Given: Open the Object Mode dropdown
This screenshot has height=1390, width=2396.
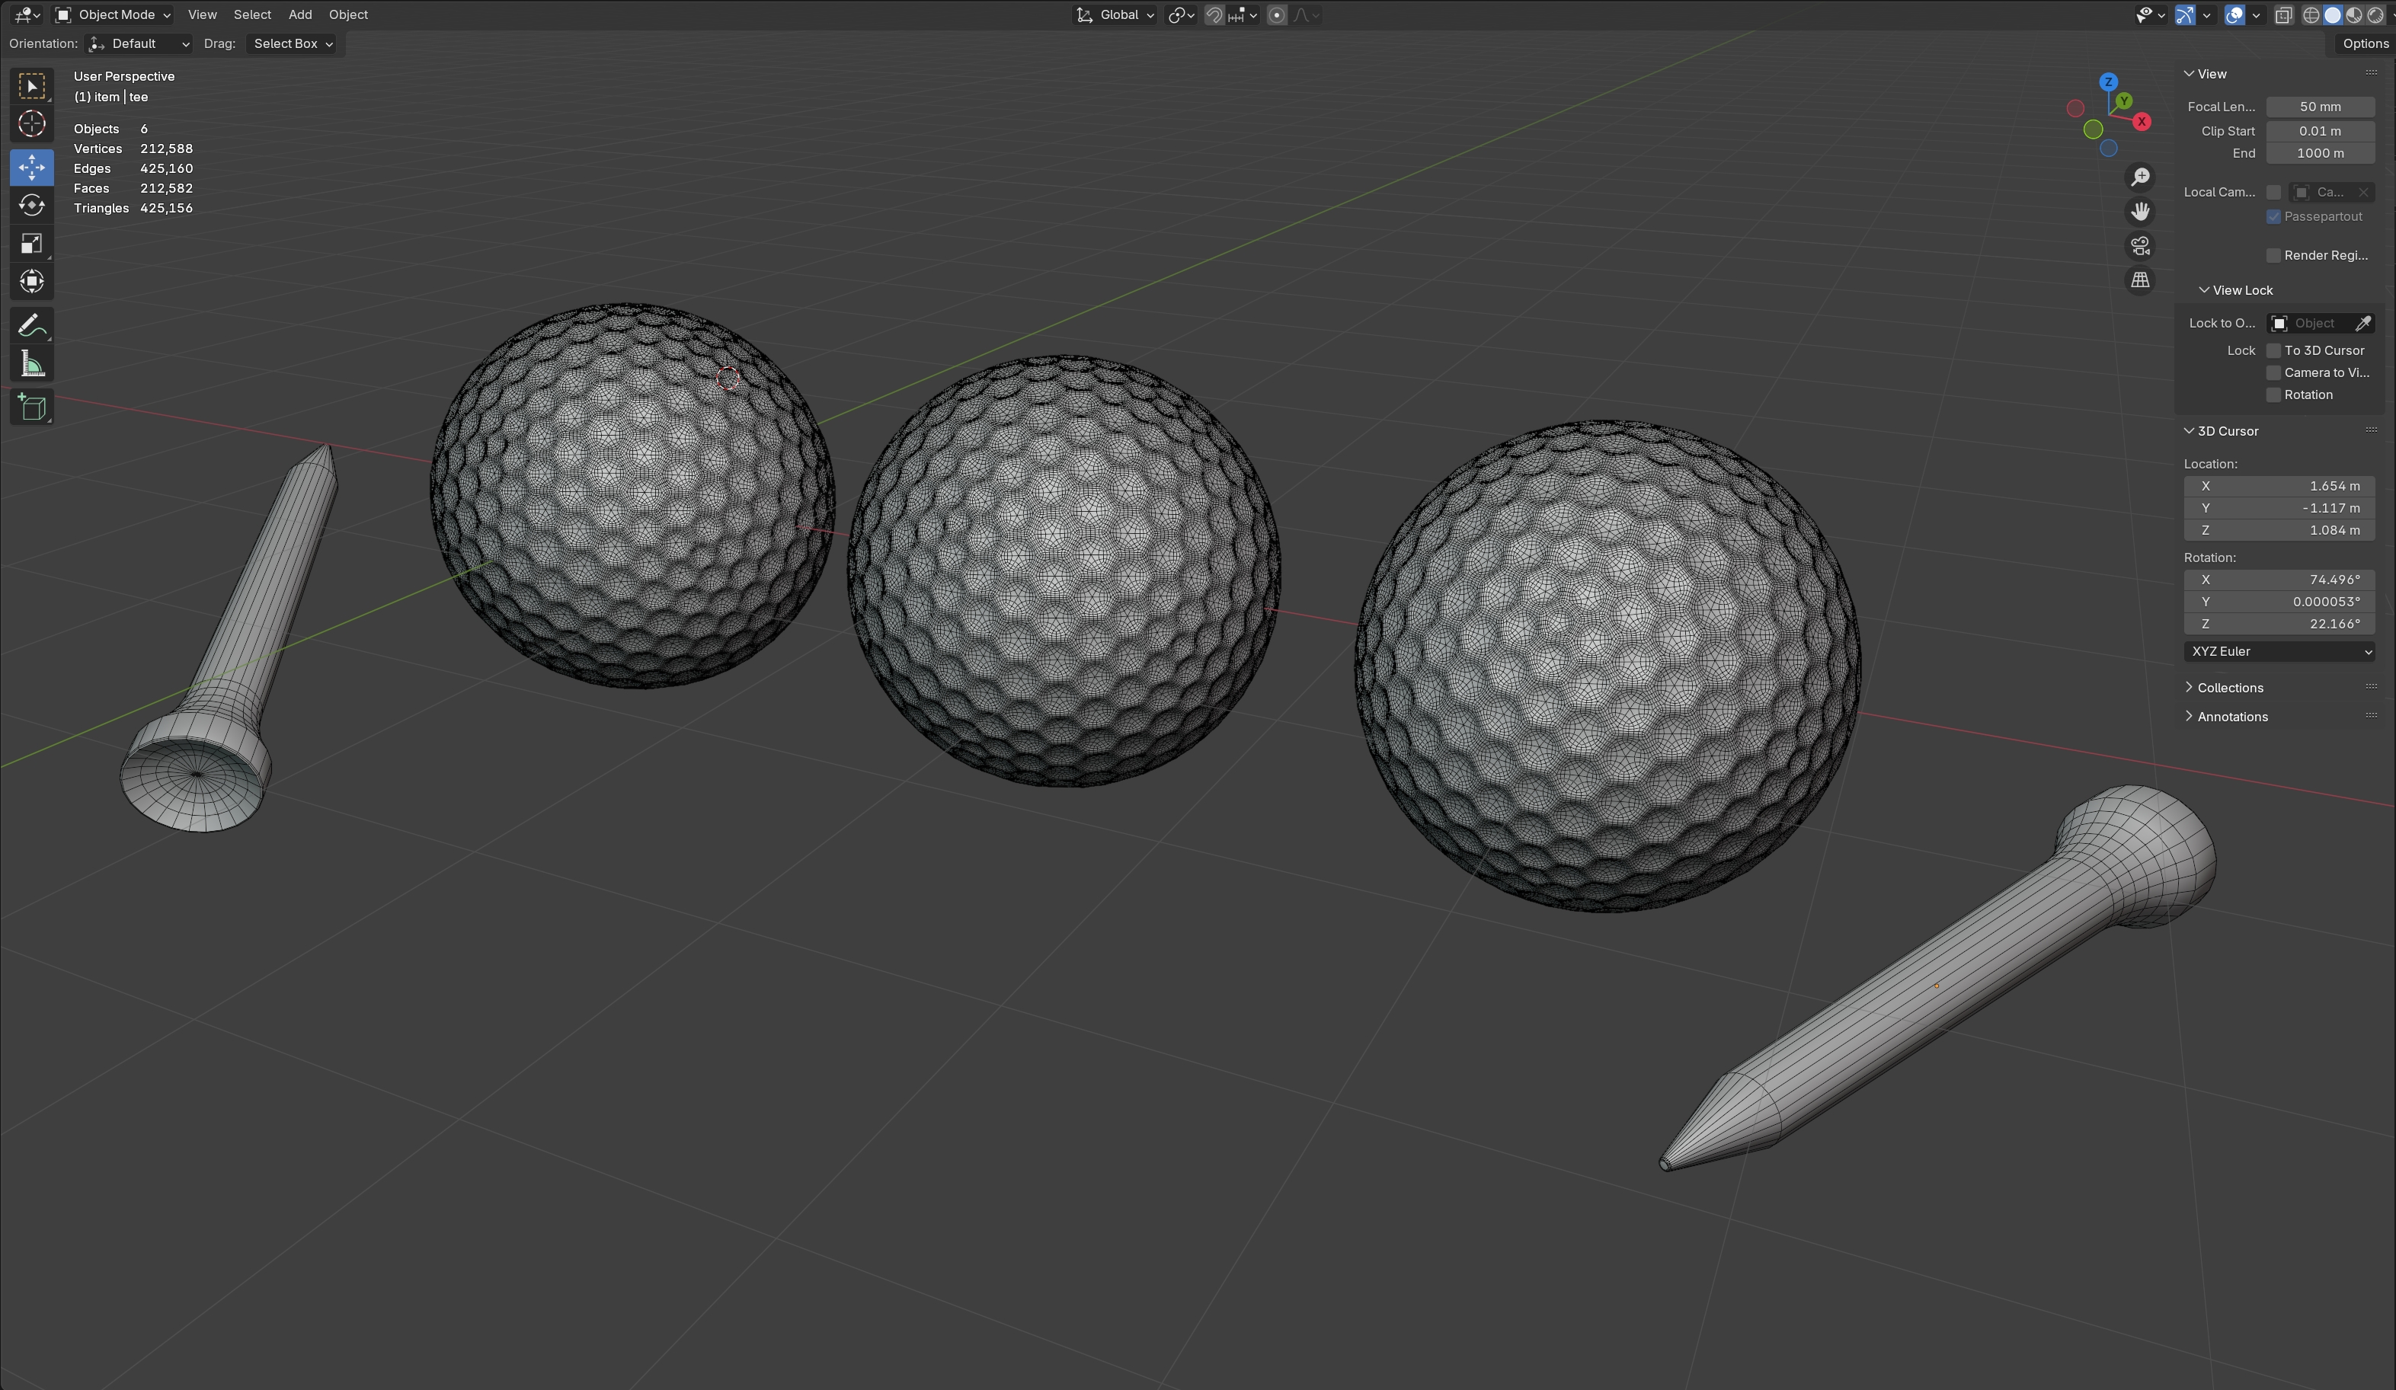Looking at the screenshot, I should coord(114,14).
